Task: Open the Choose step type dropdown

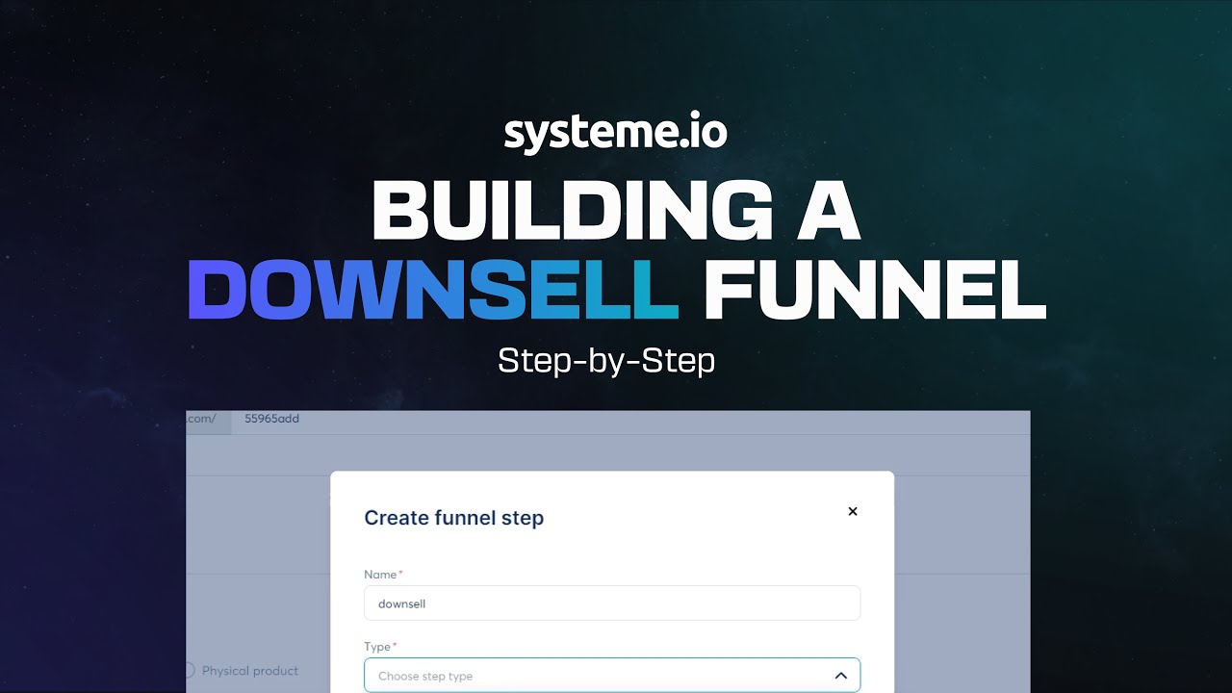Action: click(612, 676)
